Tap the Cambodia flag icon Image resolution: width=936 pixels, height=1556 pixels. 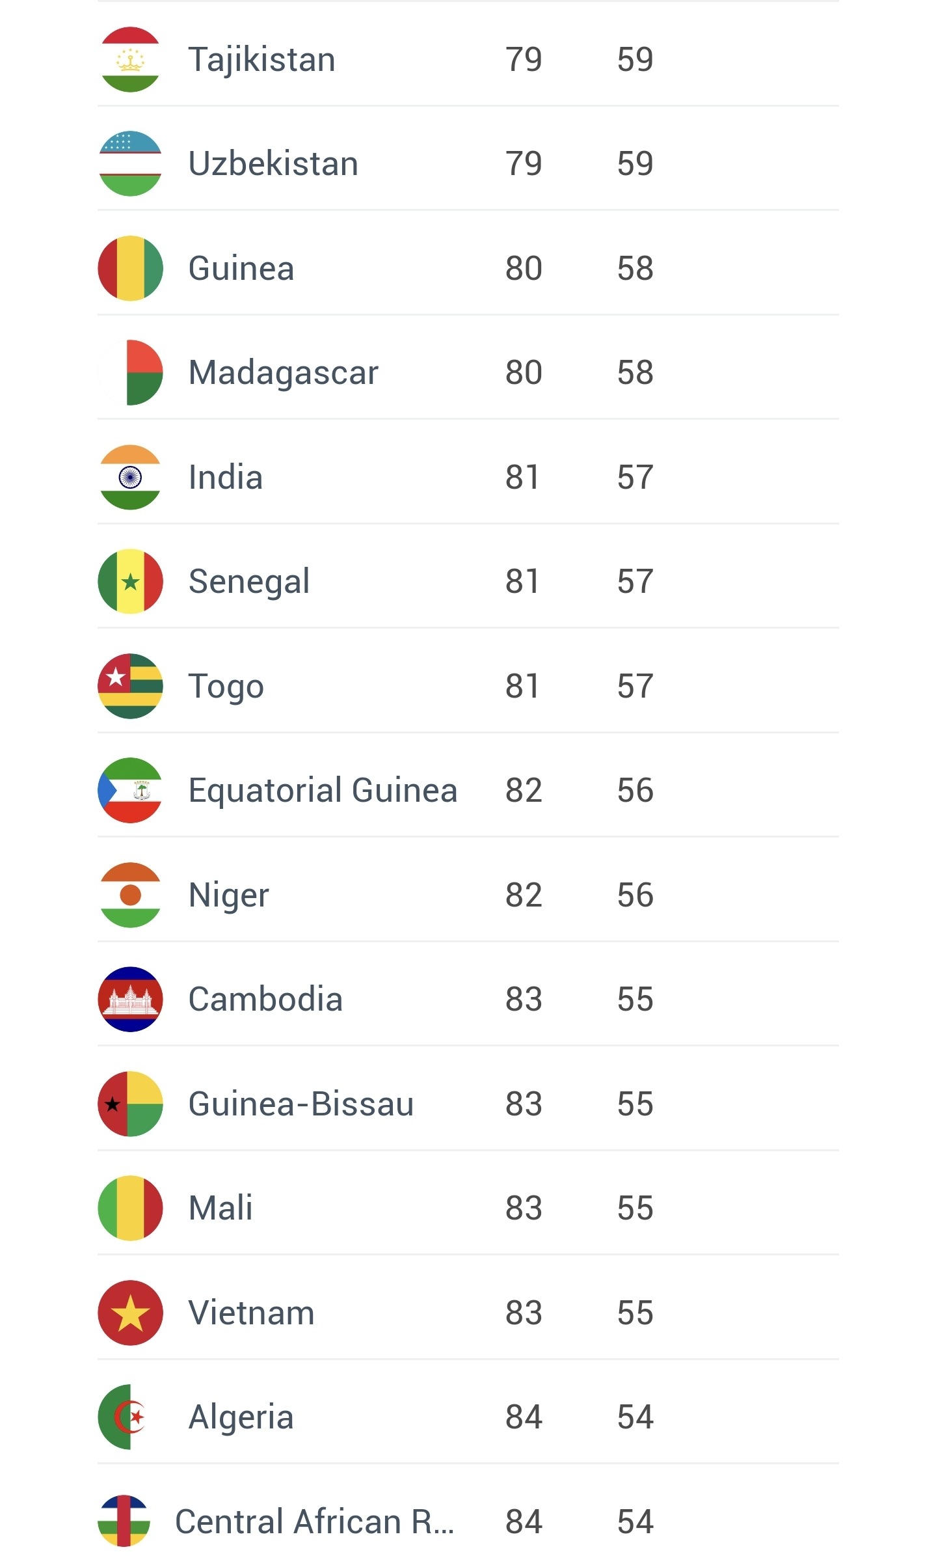coord(130,999)
